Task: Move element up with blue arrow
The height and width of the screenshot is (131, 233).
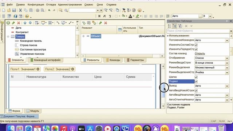Action: 25,23
